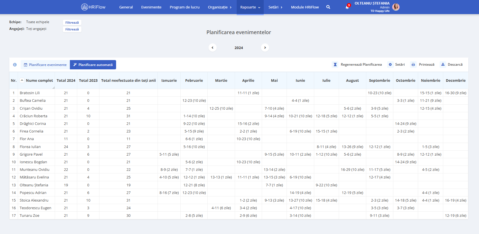Viewport: 479px width, 234px height.
Task: Click Total neefectuate din toți anii header
Action: pos(128,80)
